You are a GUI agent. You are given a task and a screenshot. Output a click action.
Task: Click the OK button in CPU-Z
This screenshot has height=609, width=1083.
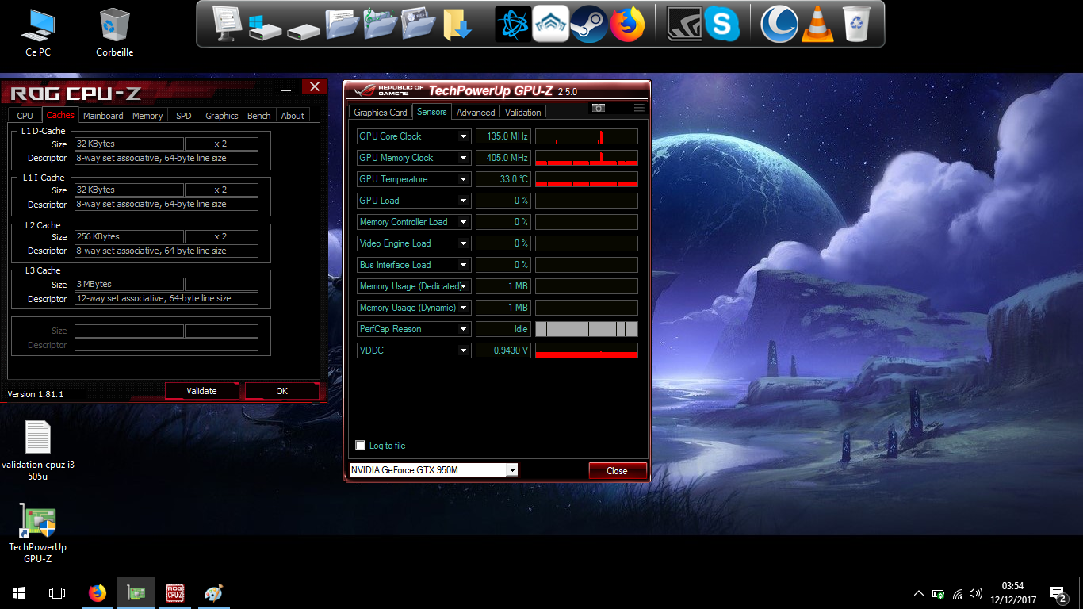tap(281, 391)
